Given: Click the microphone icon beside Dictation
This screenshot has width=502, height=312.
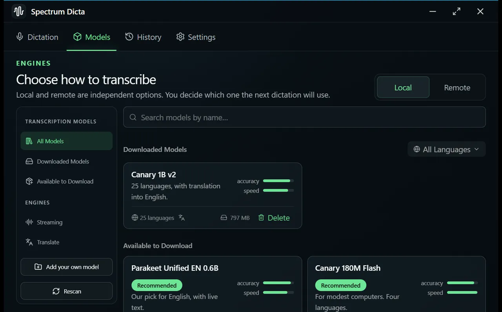Looking at the screenshot, I should tap(20, 37).
